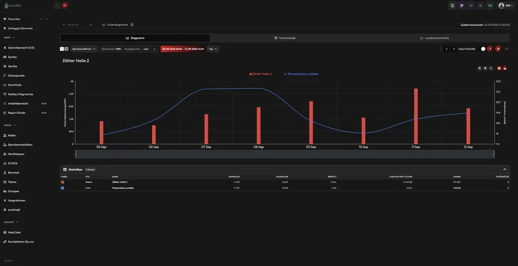Expand the Favoriten chevron

tap(47, 19)
